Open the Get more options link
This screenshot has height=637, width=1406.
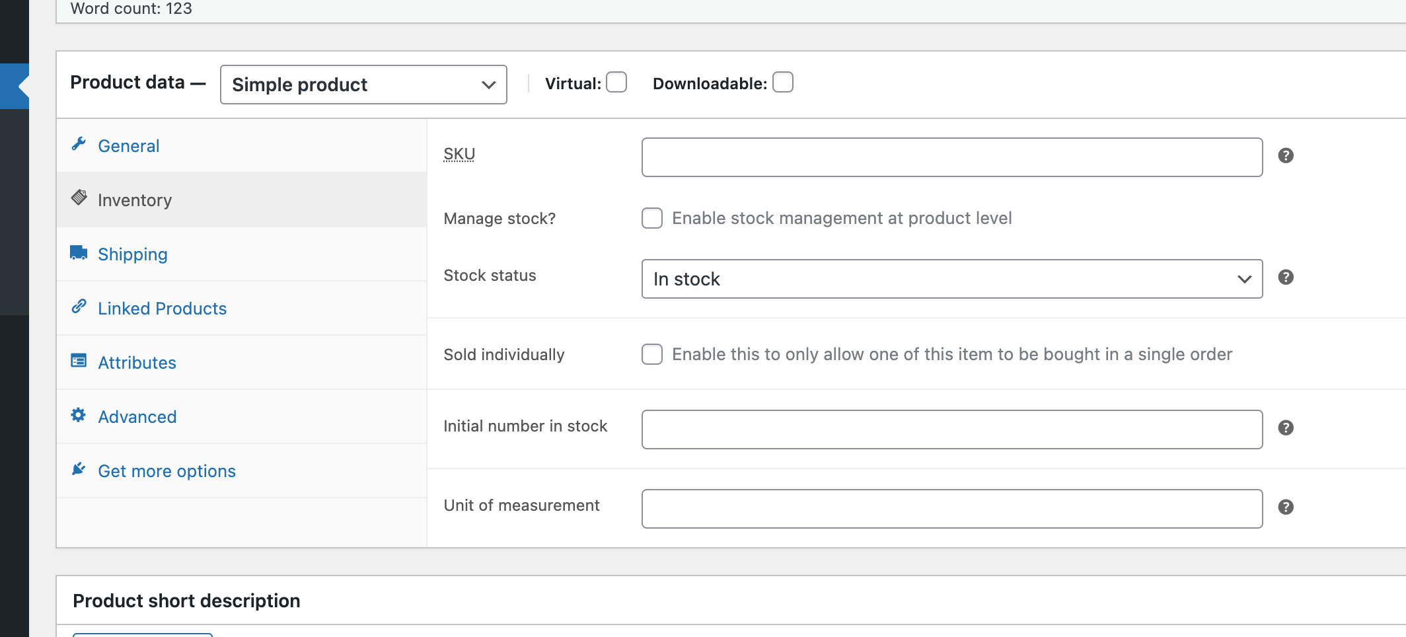166,471
